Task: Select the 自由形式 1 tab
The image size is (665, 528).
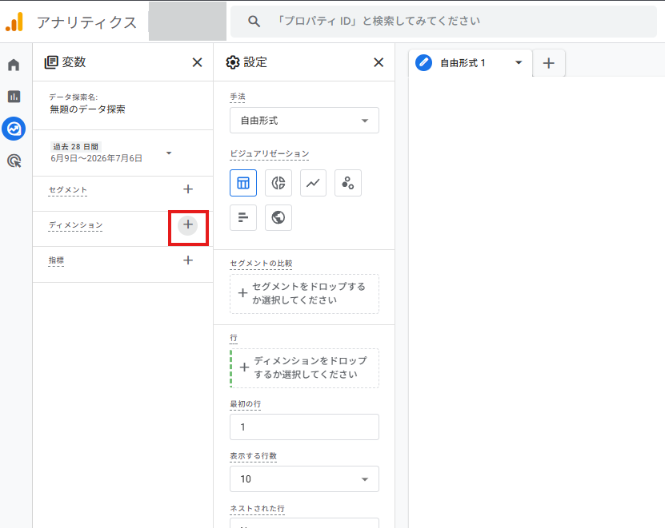Action: 471,63
